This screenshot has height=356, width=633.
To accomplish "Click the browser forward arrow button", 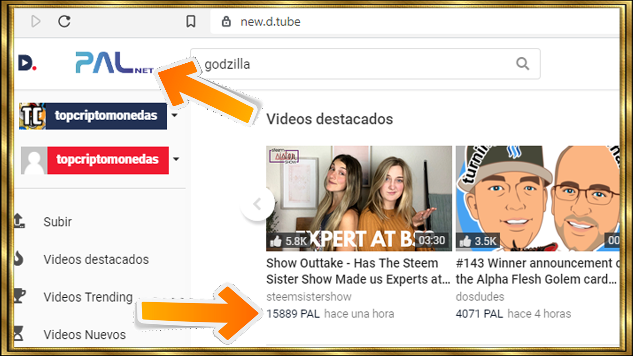I will (x=36, y=22).
